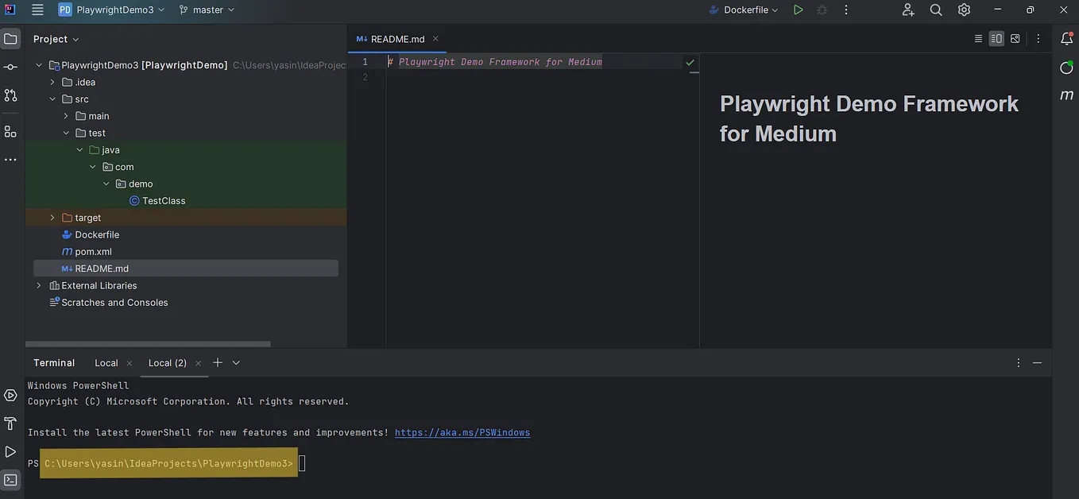Viewport: 1079px width, 499px height.
Task: Open the Pull Requests tool window
Action: (x=10, y=95)
